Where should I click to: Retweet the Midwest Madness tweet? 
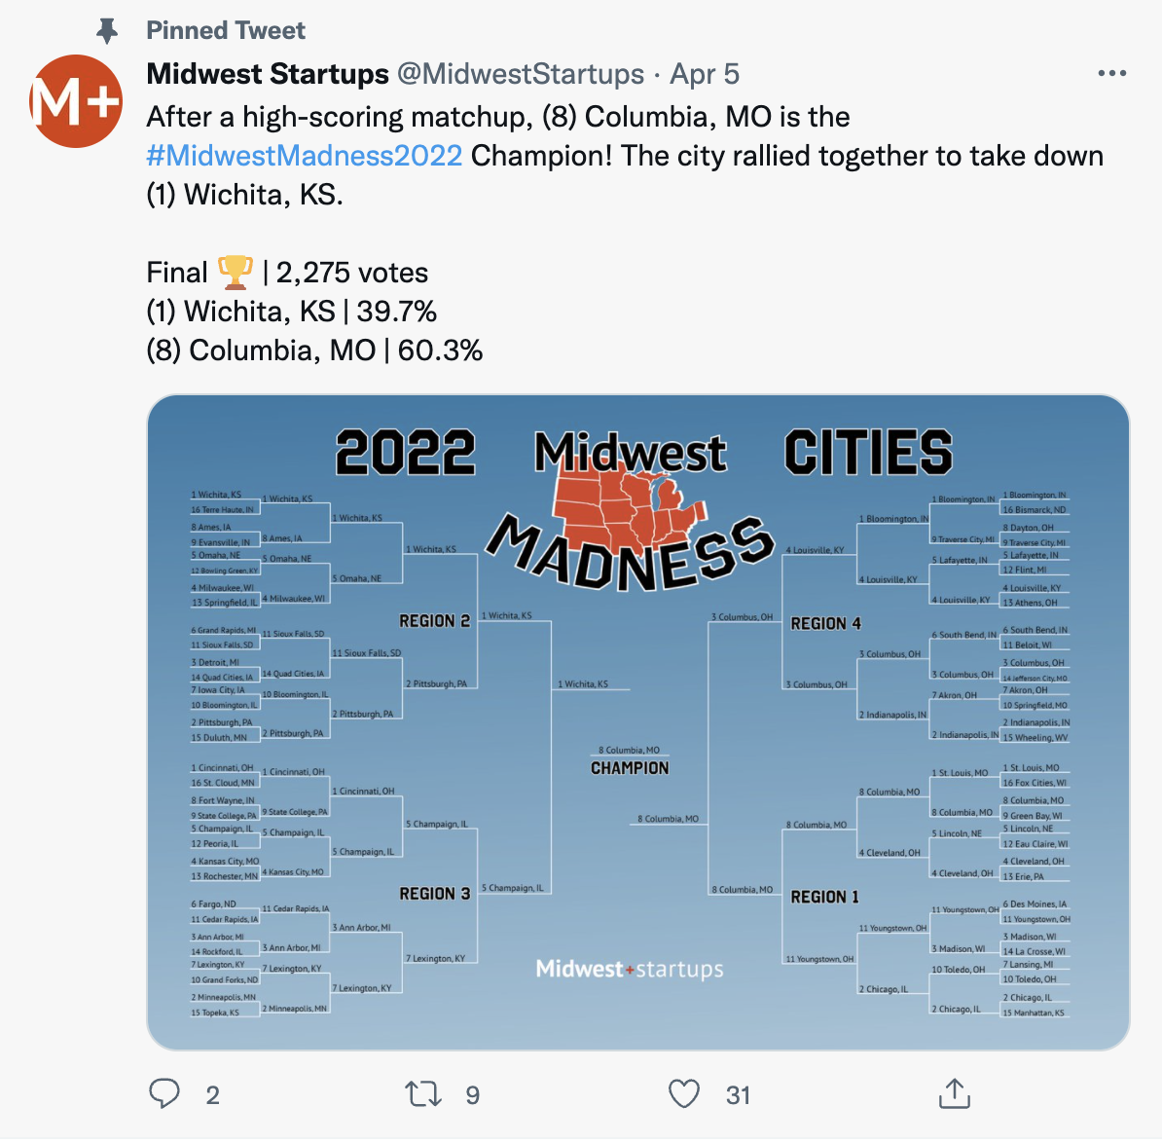(x=425, y=1094)
